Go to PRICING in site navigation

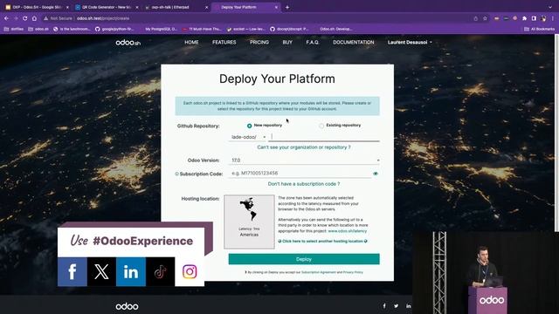pyautogui.click(x=259, y=43)
